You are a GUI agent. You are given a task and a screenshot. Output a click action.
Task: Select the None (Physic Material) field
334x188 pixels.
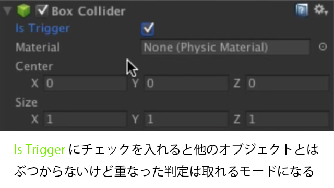(225, 47)
